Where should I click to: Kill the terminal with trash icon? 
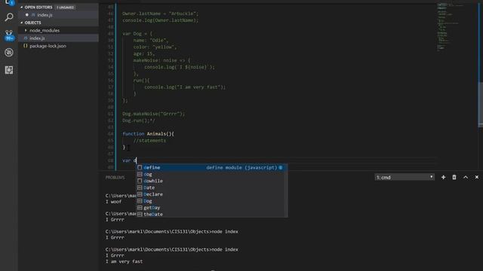(454, 178)
